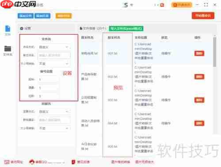Open the extension case-conversion dropdown

[x=54, y=128]
